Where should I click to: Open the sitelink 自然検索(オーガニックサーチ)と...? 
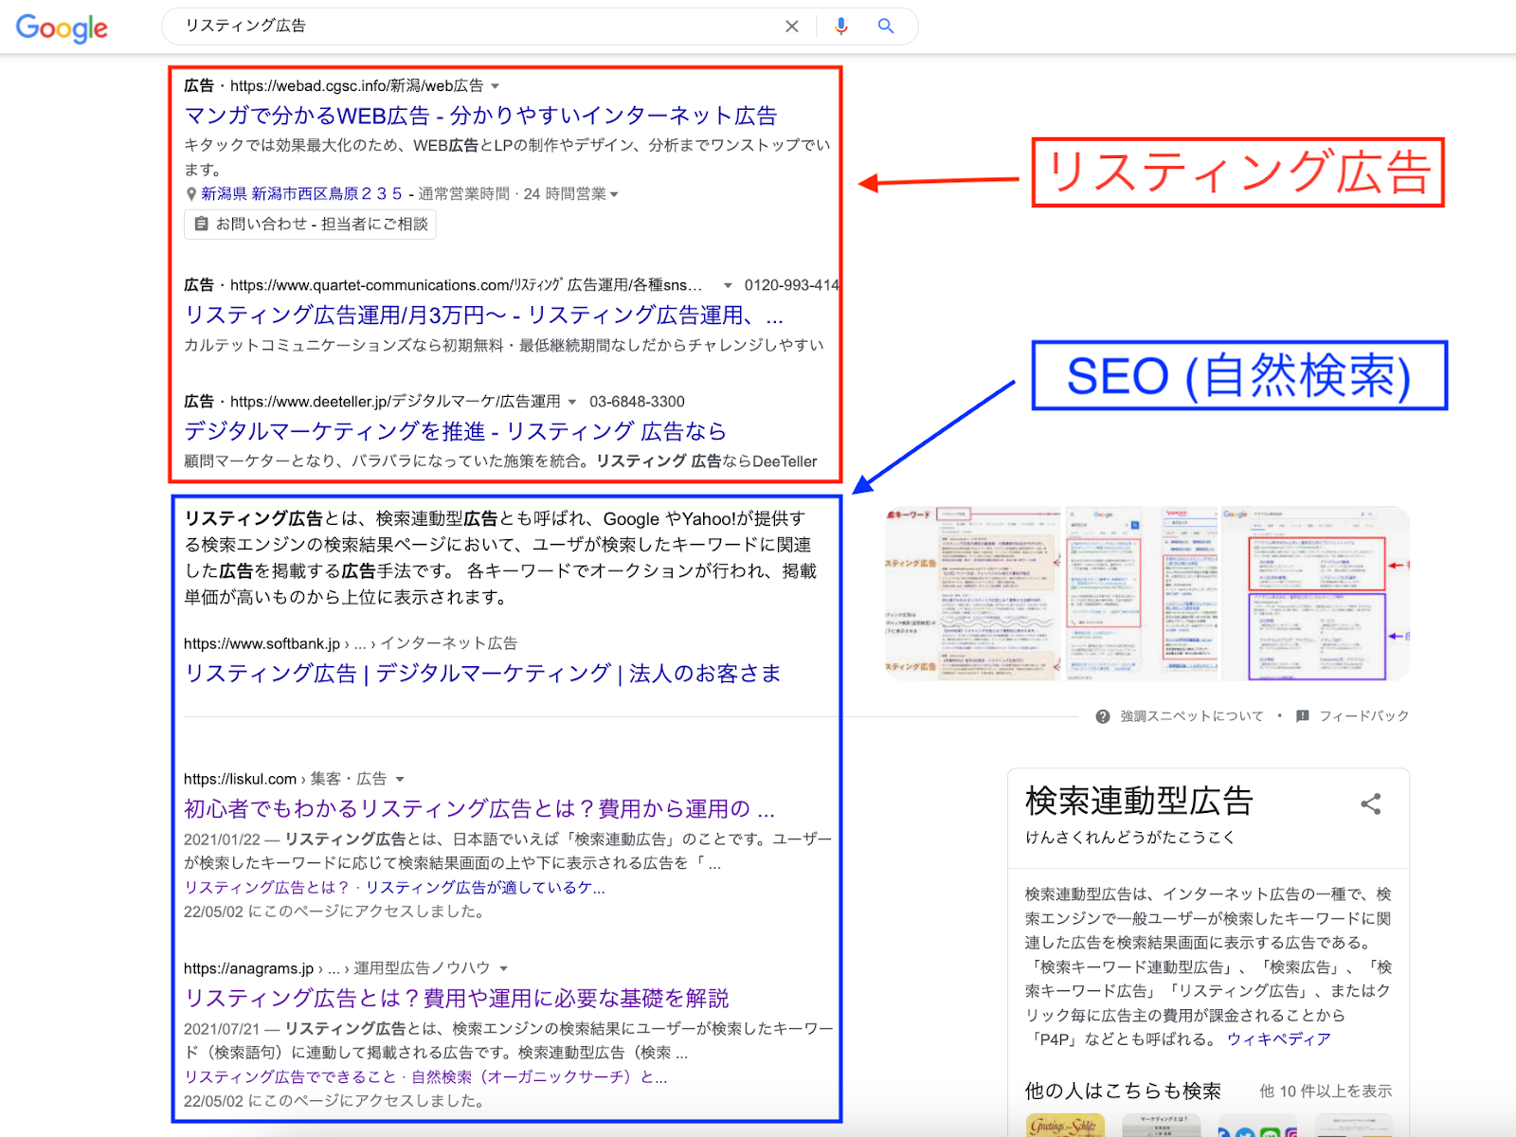[539, 1077]
